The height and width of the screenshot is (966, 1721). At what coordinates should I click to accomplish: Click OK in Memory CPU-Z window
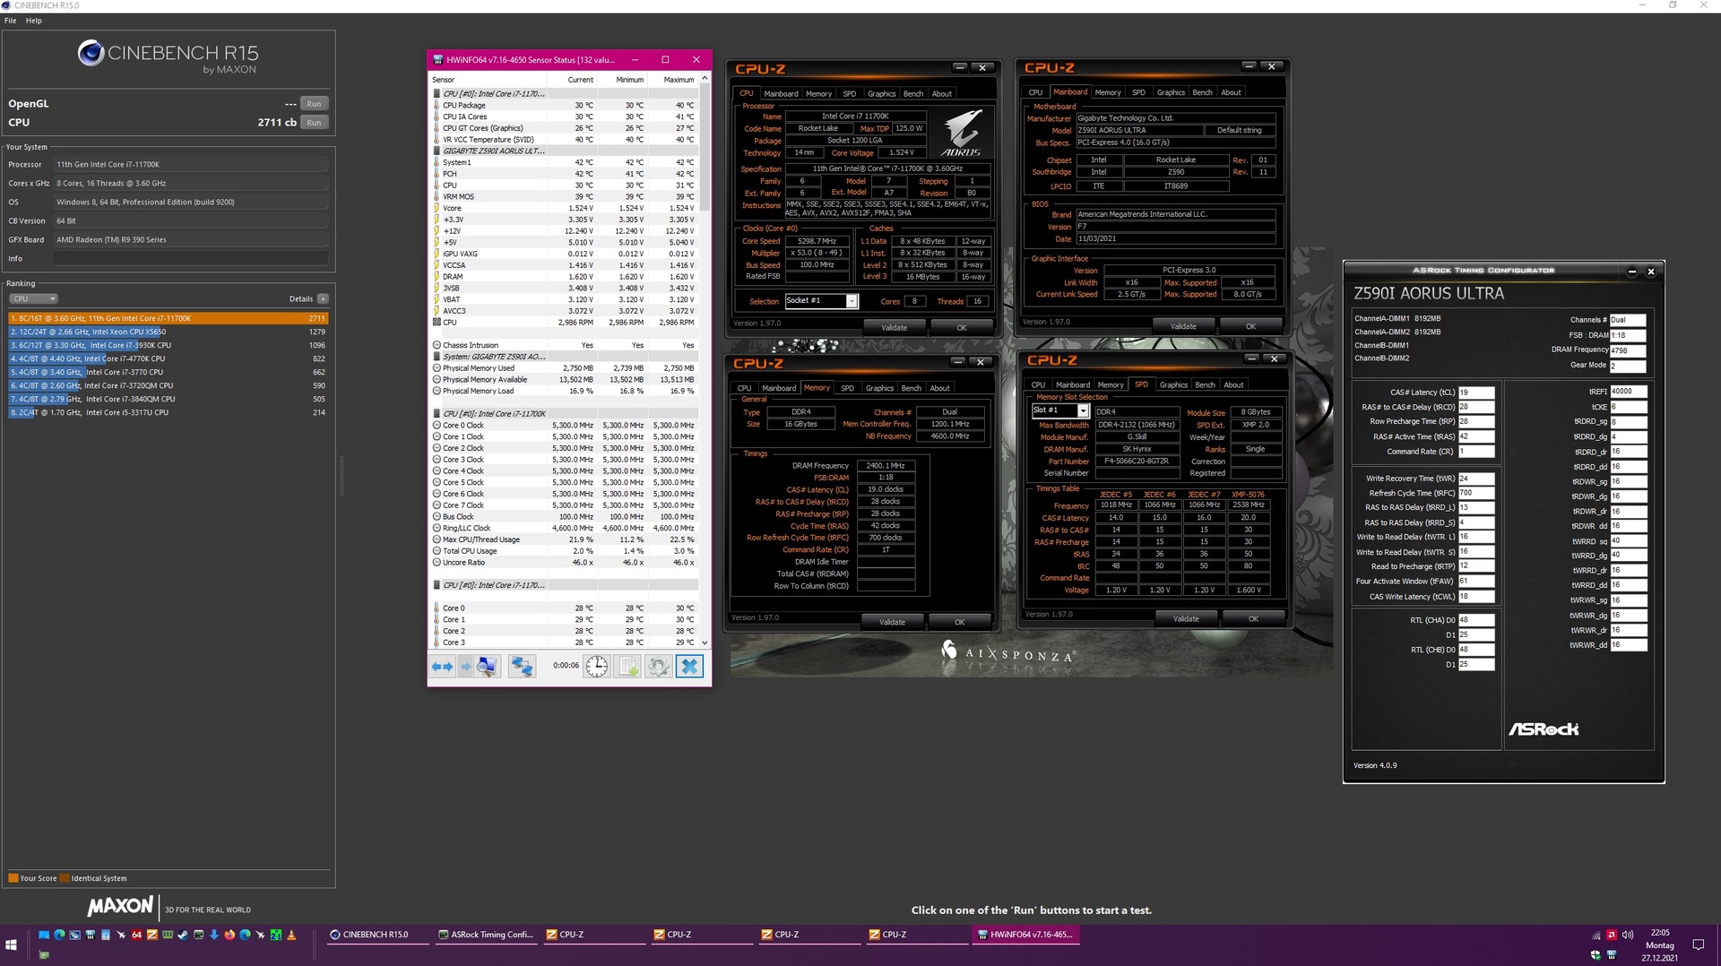point(960,622)
